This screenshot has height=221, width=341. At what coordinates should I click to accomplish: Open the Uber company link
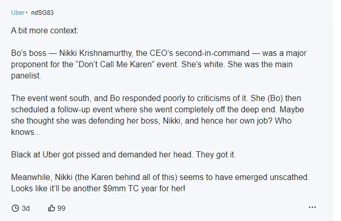pyautogui.click(x=17, y=13)
